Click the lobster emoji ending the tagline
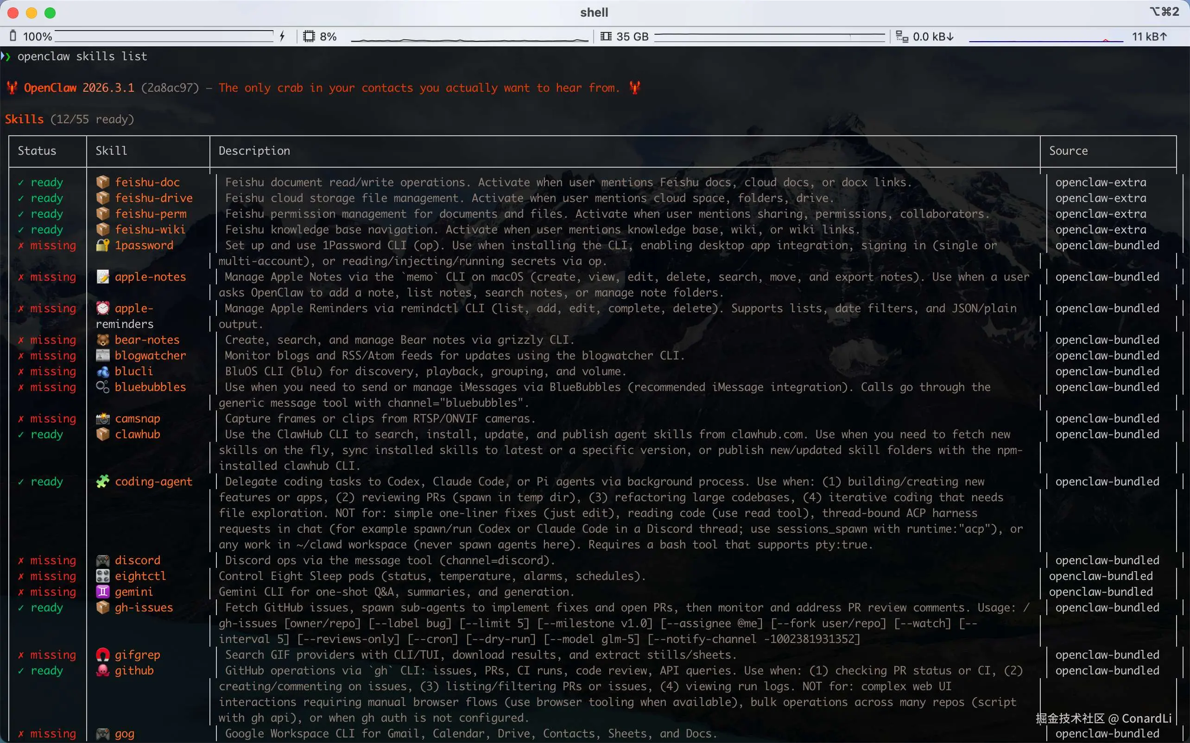This screenshot has width=1190, height=743. [x=634, y=88]
